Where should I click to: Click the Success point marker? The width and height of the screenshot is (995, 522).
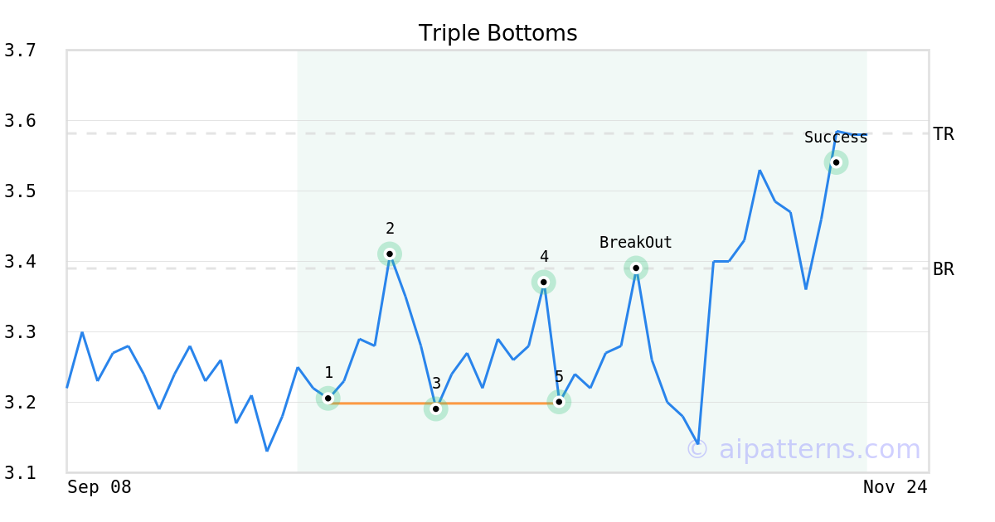pos(836,162)
